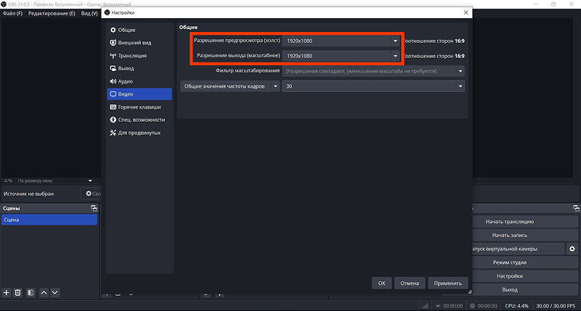Click the virtual camera start button
The height and width of the screenshot is (311, 581).
click(518, 249)
